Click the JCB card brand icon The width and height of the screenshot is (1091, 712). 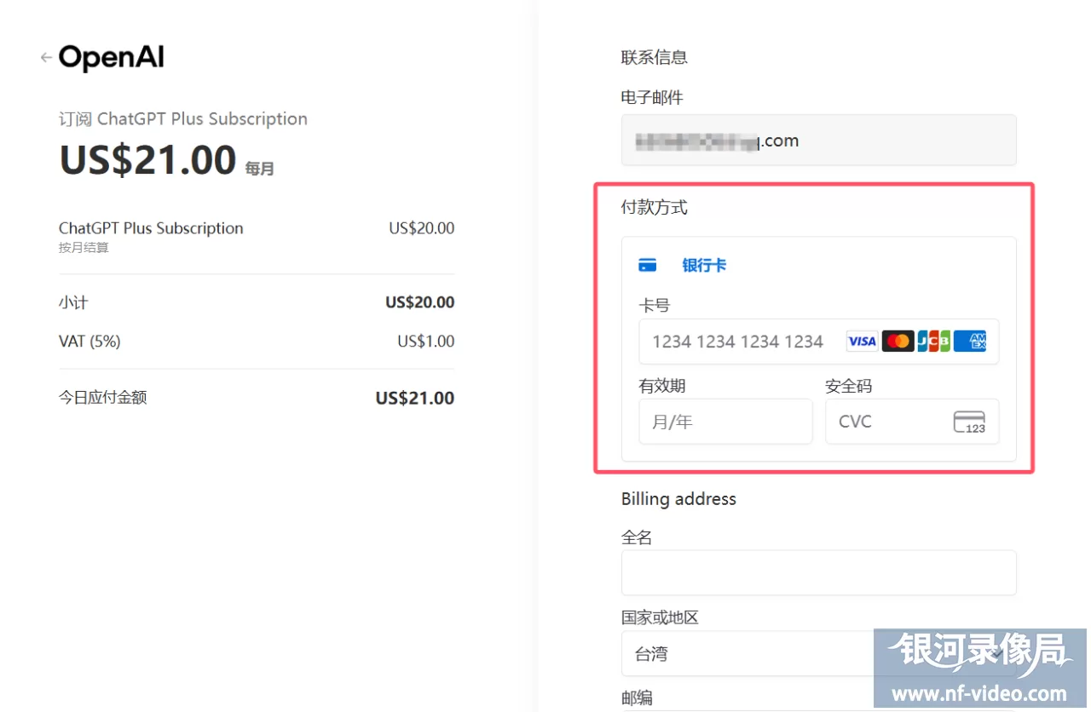[933, 341]
